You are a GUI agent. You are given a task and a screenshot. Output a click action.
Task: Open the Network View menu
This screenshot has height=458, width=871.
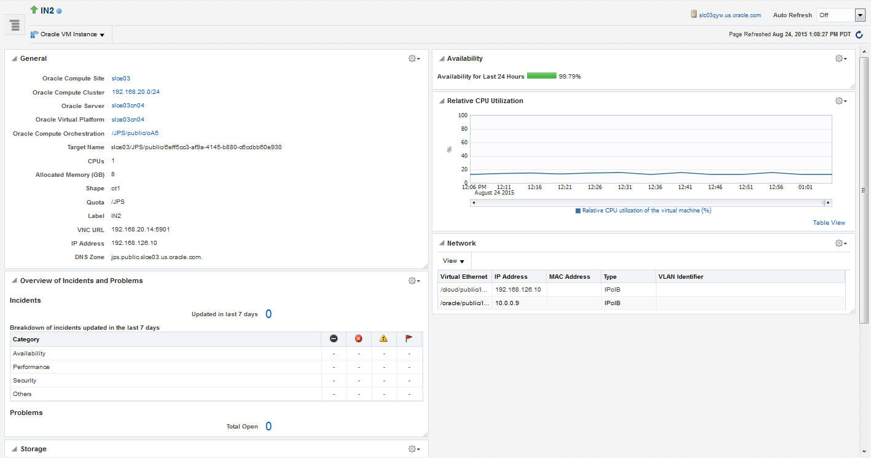[453, 261]
